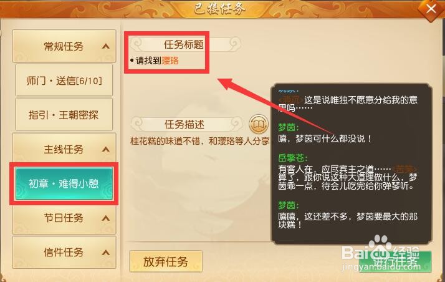Viewport: 445px width, 282px height.
Task: Close the 已接任务 quest window
Action: point(431,9)
